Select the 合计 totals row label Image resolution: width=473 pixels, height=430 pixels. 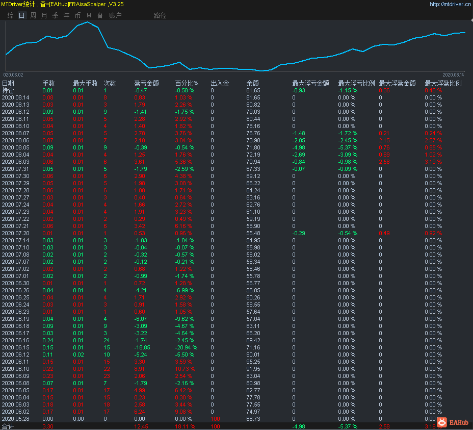pyautogui.click(x=8, y=426)
